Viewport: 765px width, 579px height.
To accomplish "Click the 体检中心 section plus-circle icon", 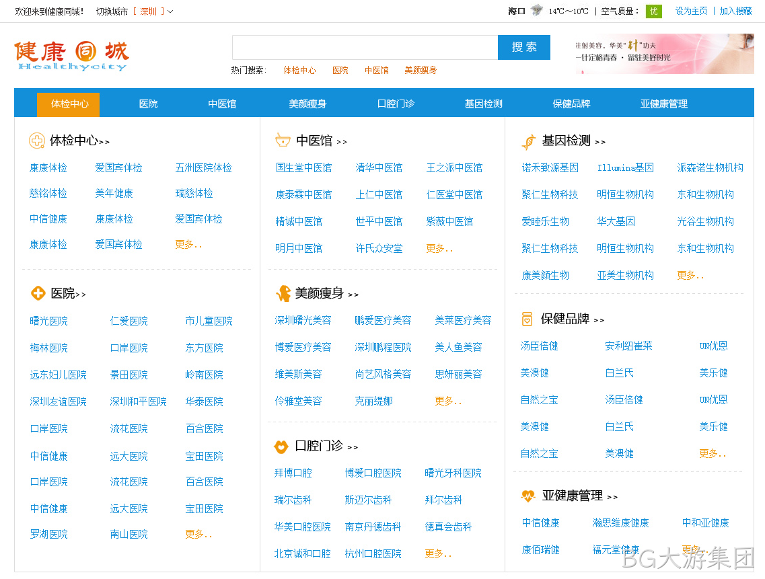I will (x=37, y=141).
